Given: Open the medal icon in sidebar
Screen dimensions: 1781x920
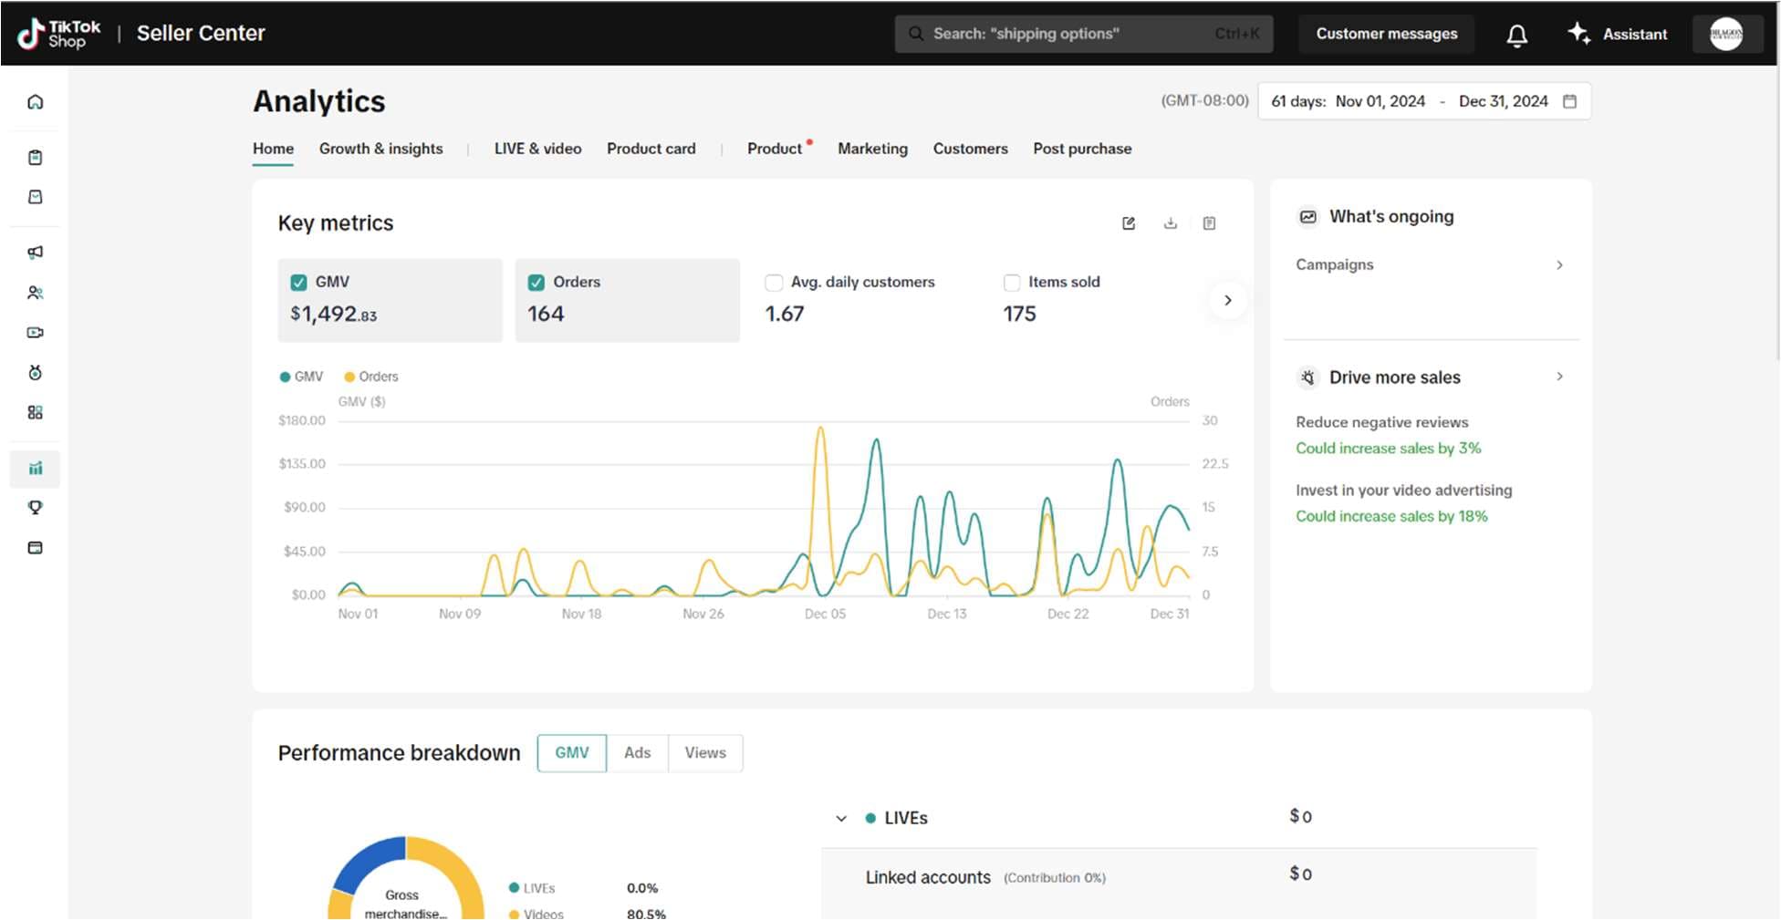Looking at the screenshot, I should tap(36, 373).
